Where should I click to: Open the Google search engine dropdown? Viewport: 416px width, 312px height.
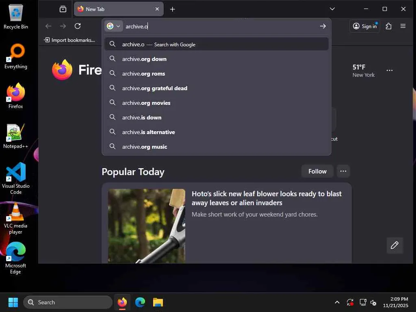click(114, 26)
